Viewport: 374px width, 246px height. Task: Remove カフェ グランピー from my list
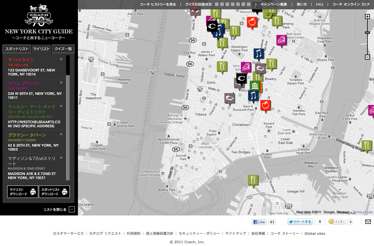61,82
